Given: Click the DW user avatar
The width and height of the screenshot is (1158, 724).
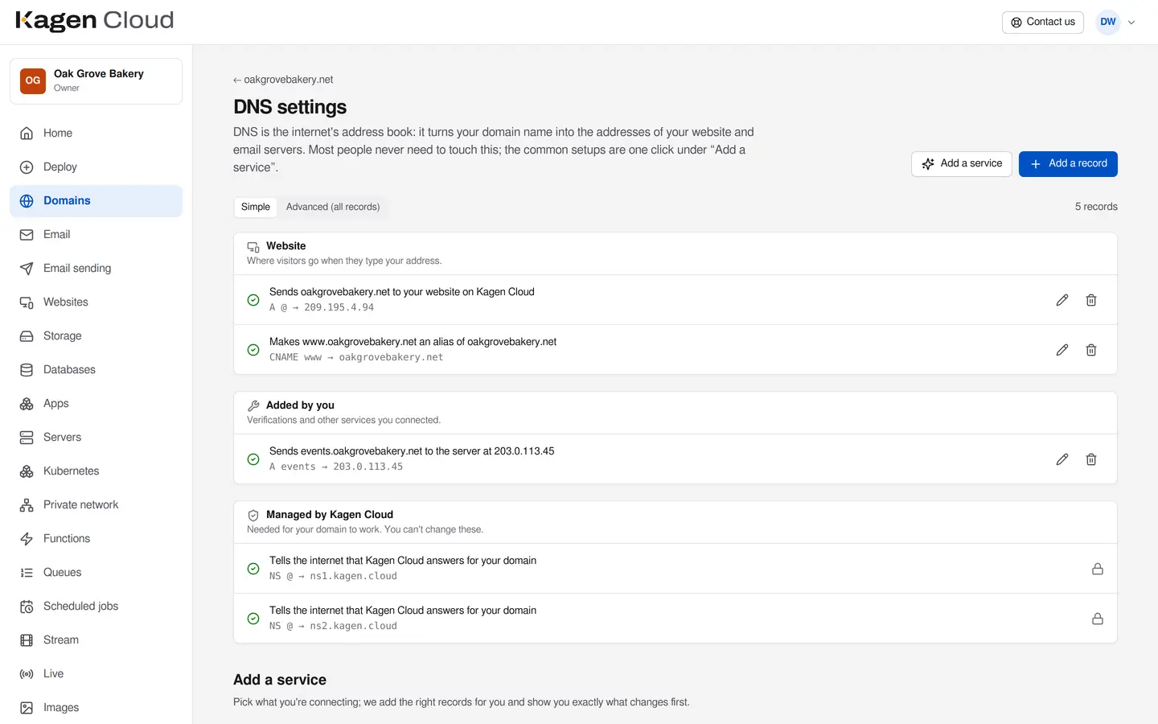Looking at the screenshot, I should coord(1108,22).
